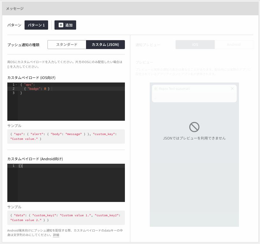Click the Repro Test suzumari notification title
Viewport: 260px width, 244px height.
[174, 89]
